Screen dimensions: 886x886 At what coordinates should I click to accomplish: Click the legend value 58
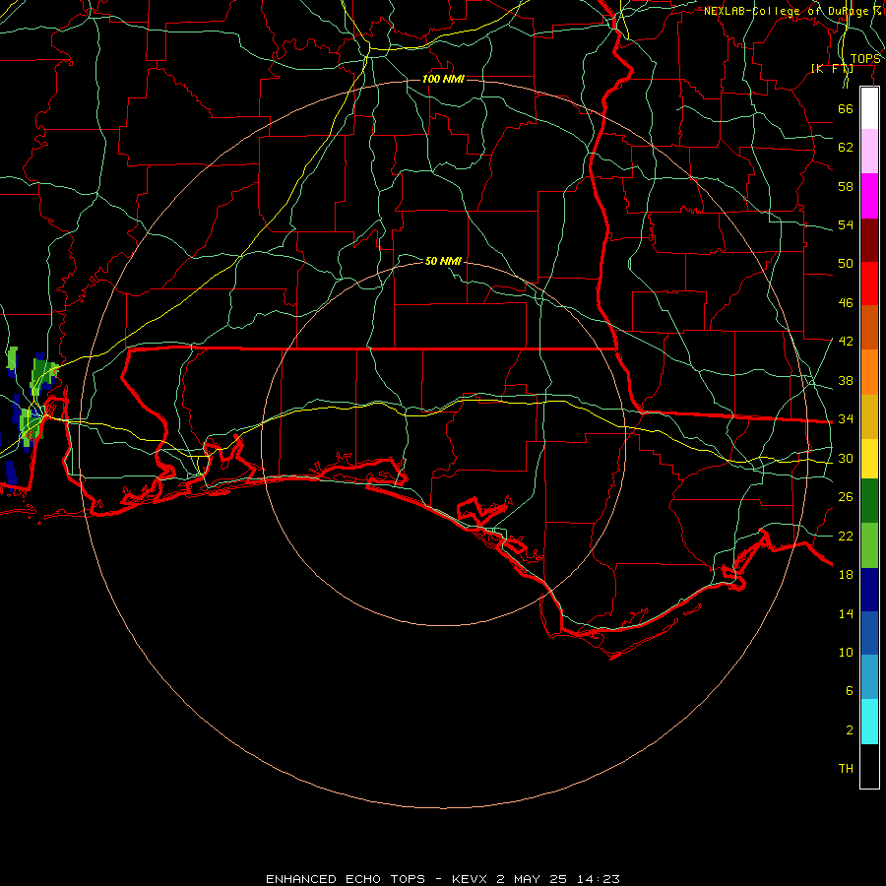pyautogui.click(x=846, y=186)
